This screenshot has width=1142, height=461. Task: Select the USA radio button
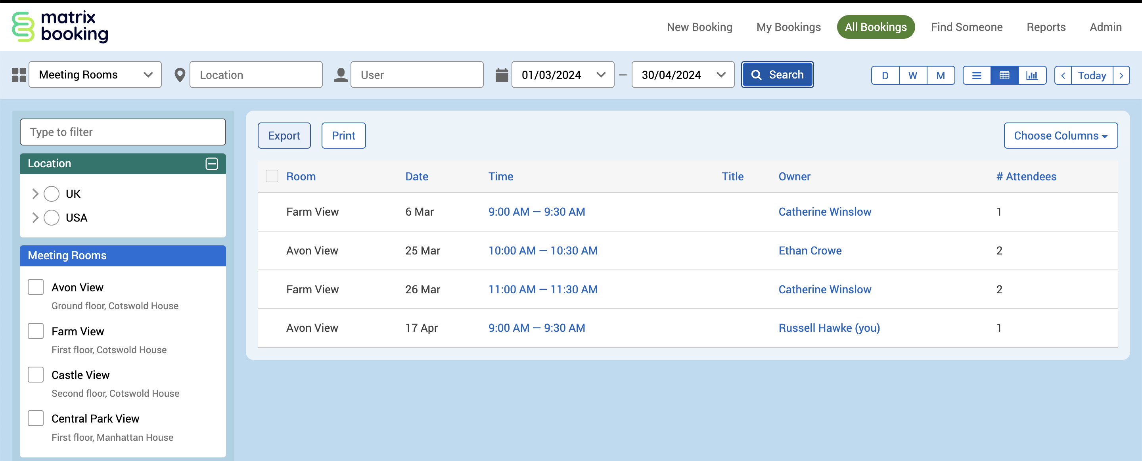pyautogui.click(x=52, y=218)
